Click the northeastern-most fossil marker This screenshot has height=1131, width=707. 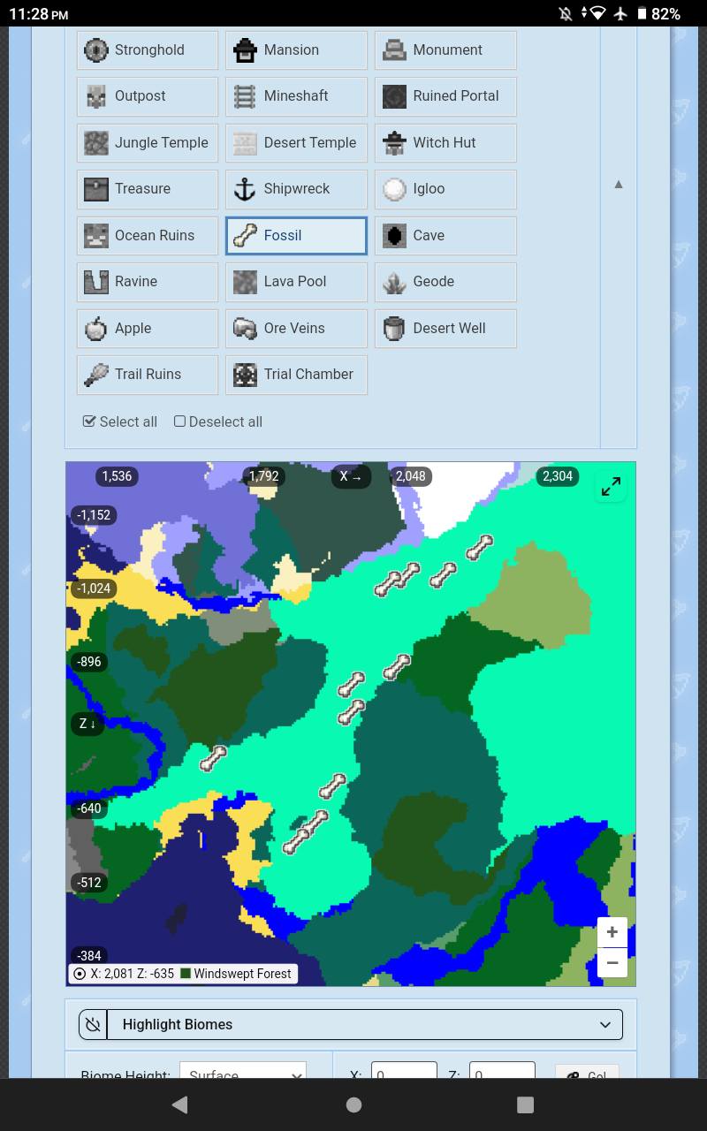click(x=479, y=548)
